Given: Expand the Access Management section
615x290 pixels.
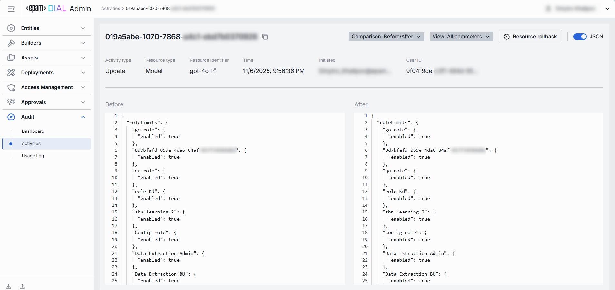Looking at the screenshot, I should point(83,87).
